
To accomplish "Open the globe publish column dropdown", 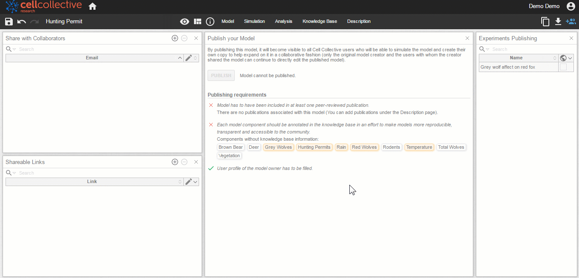I will 570,58.
